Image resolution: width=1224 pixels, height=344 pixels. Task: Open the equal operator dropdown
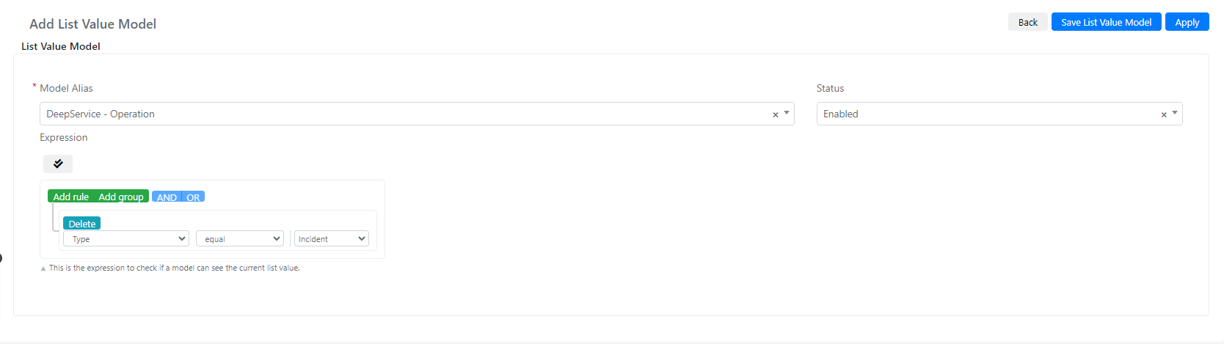(240, 238)
